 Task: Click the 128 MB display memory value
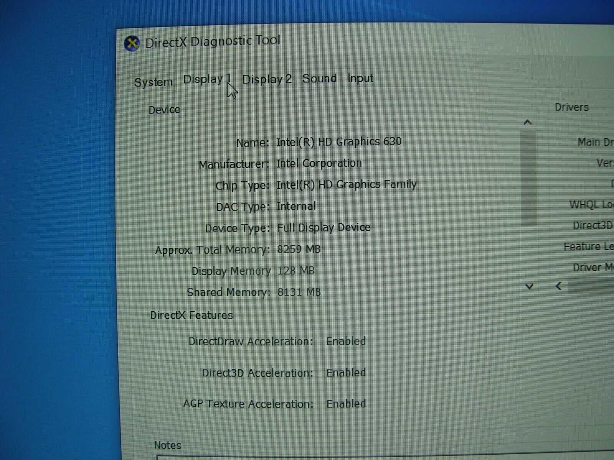coord(296,271)
